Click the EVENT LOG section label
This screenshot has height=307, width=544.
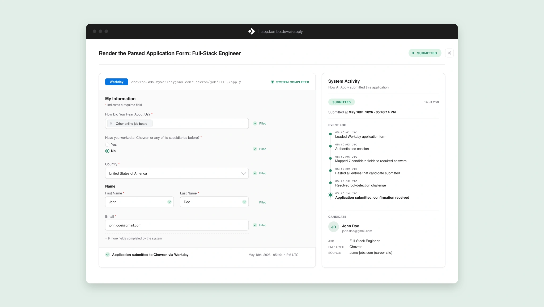pyautogui.click(x=337, y=125)
